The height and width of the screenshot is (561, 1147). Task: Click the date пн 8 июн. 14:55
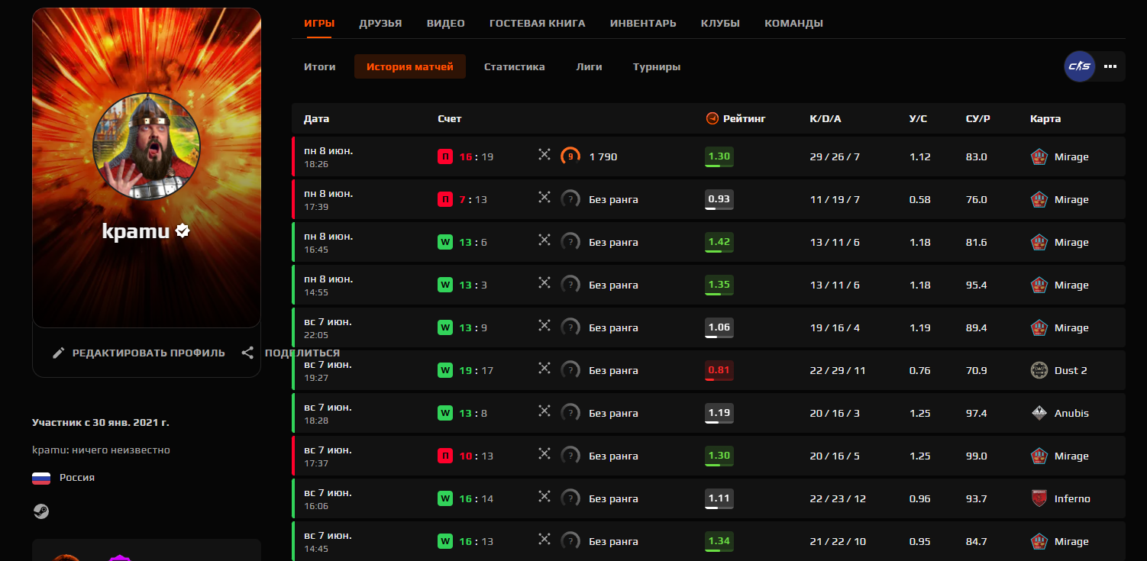(x=328, y=285)
